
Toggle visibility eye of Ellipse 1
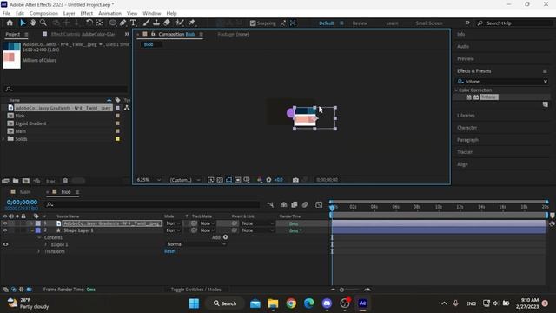pyautogui.click(x=5, y=244)
